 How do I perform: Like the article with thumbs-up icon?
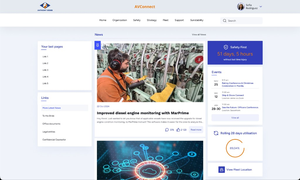pyautogui.click(x=178, y=130)
